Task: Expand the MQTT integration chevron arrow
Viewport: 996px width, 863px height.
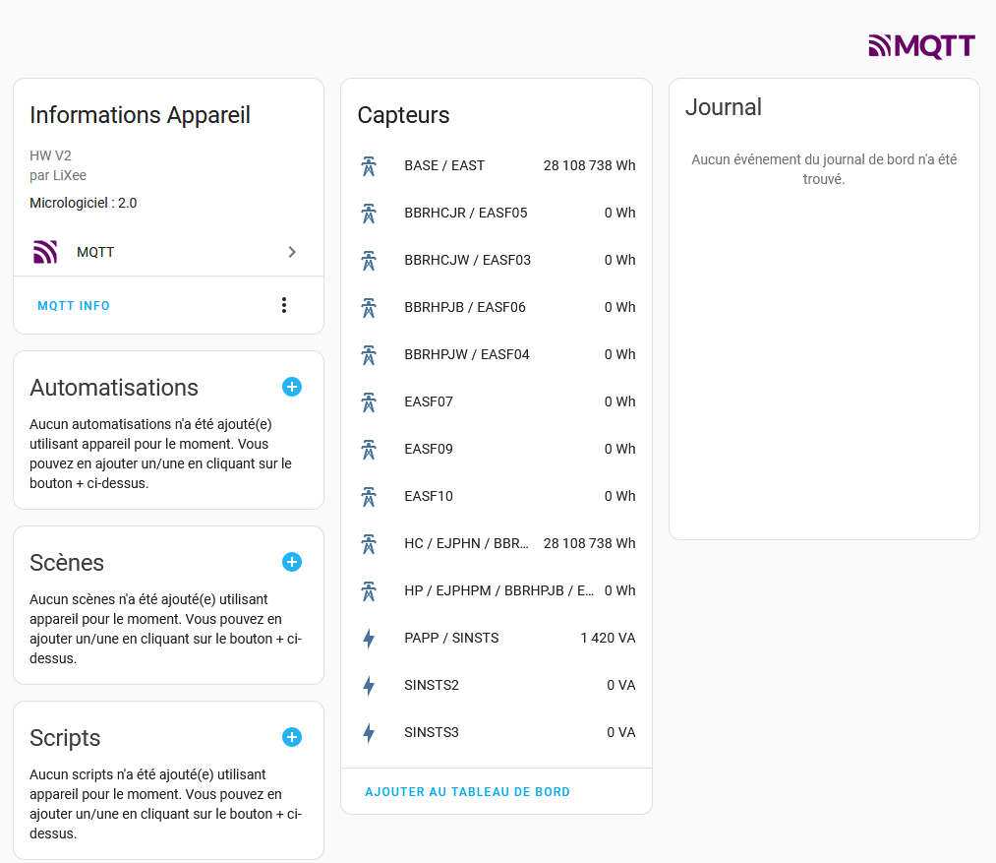Action: 292,252
